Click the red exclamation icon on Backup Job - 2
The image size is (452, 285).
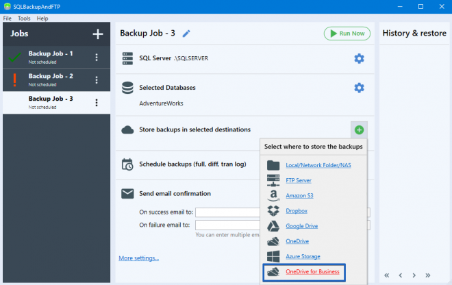coord(14,80)
